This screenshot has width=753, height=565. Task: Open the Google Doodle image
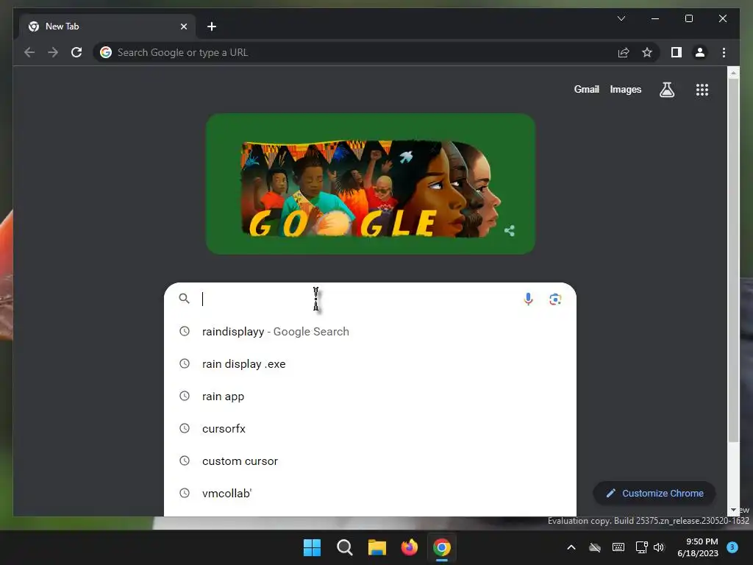tap(371, 184)
